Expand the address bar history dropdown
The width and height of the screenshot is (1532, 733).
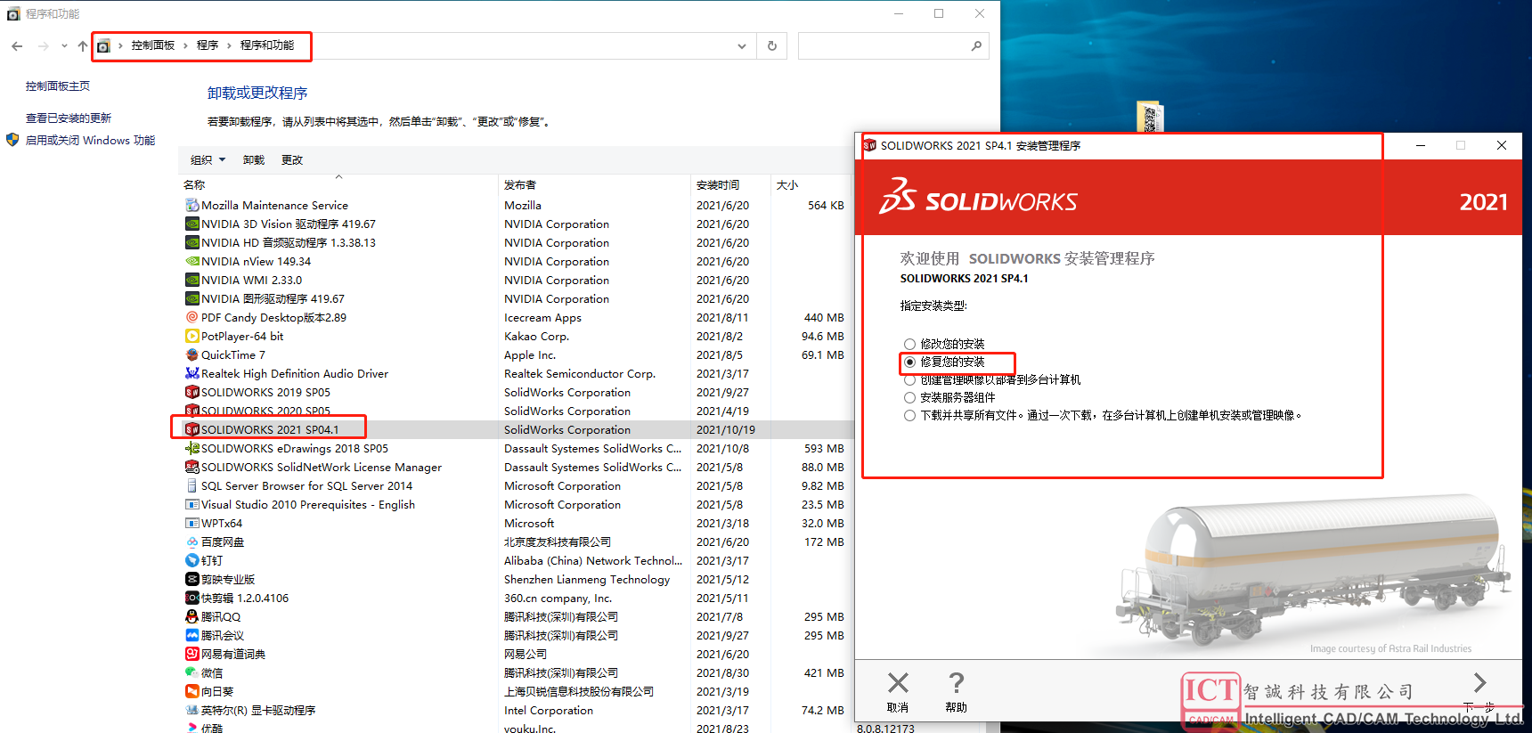pos(742,45)
